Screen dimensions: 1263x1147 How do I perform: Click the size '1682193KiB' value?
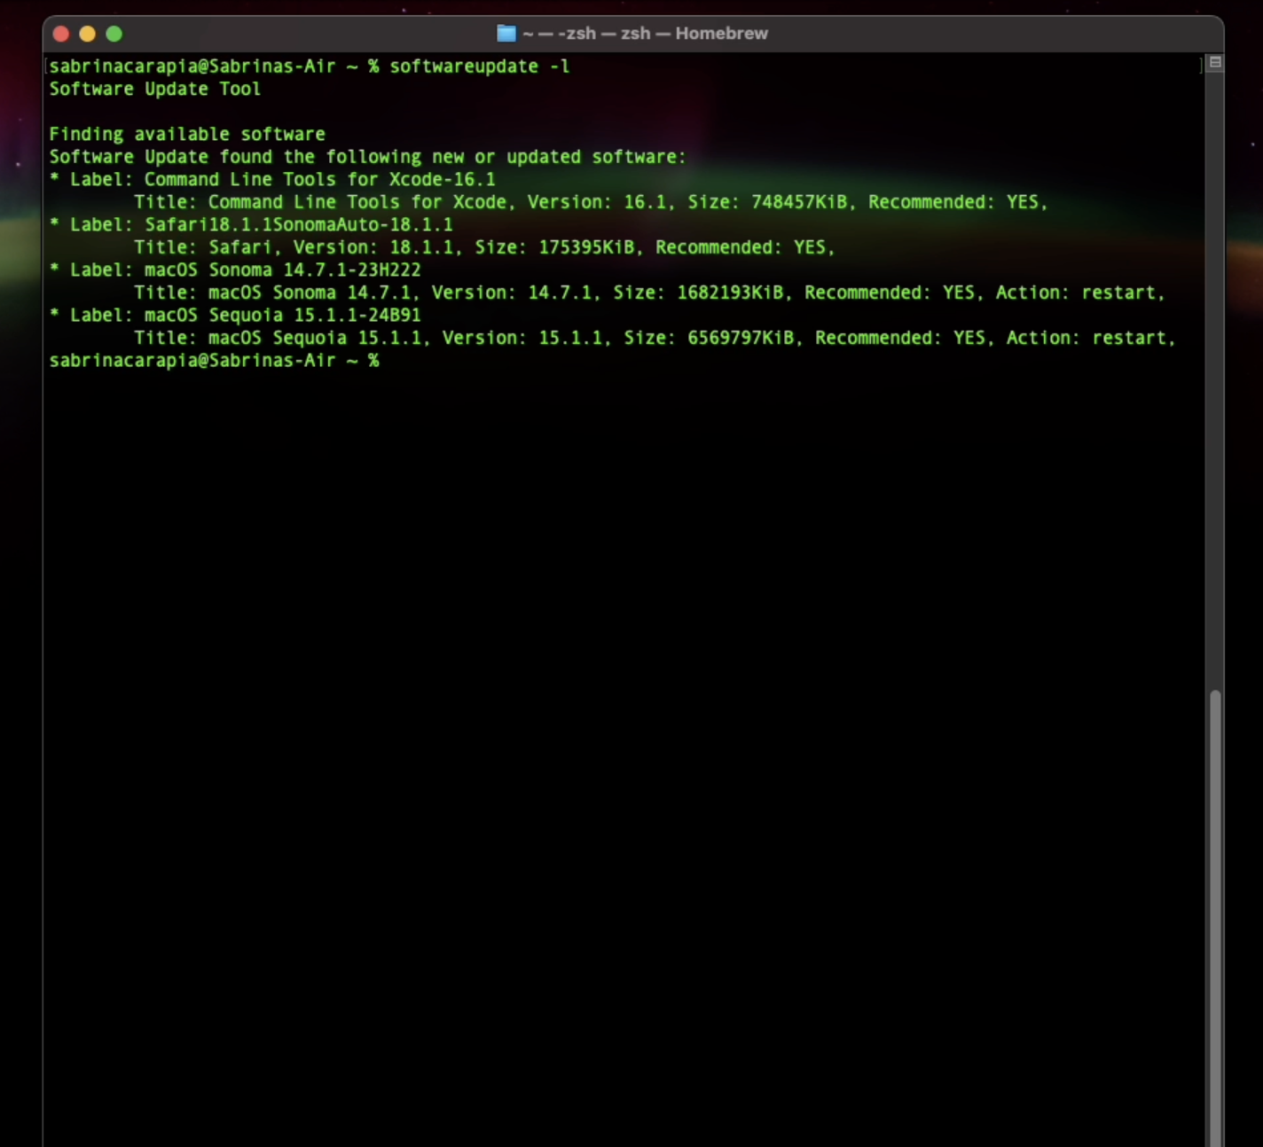[731, 293]
